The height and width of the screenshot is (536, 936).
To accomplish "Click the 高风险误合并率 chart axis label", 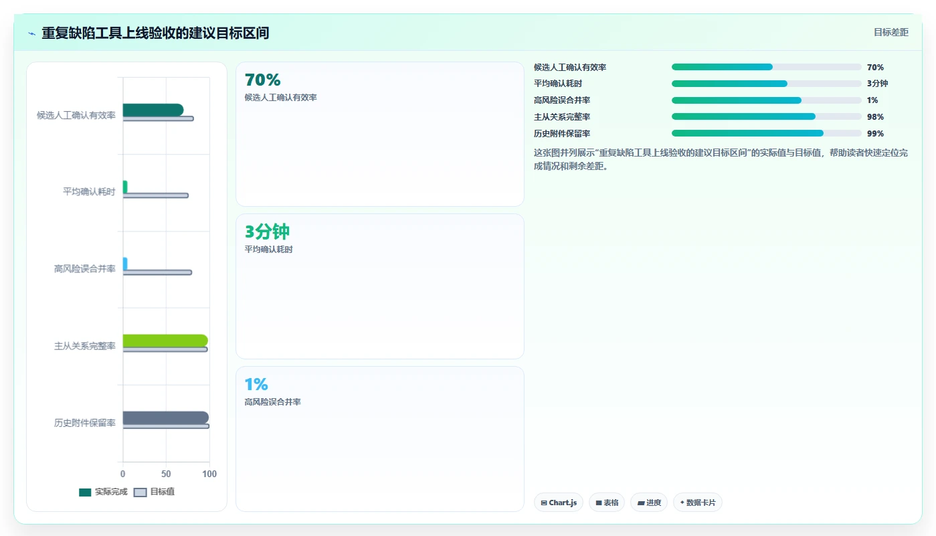I will [85, 269].
